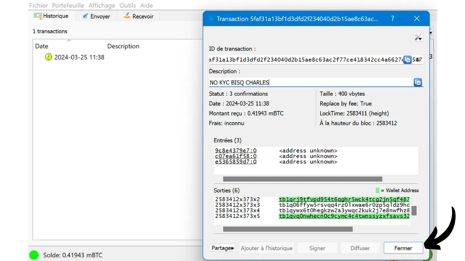Open the Outils menu

[x=128, y=5]
